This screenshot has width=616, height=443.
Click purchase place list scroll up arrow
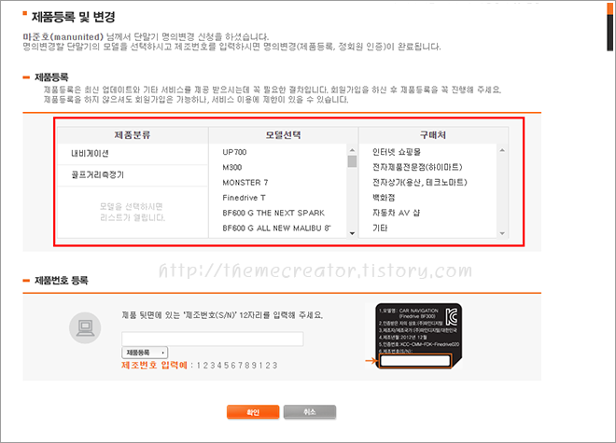coord(502,150)
